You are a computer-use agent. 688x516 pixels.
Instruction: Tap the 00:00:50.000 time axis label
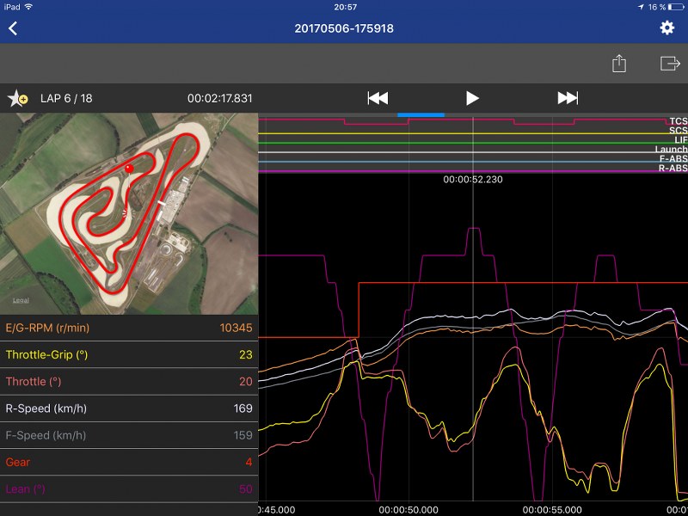point(408,510)
